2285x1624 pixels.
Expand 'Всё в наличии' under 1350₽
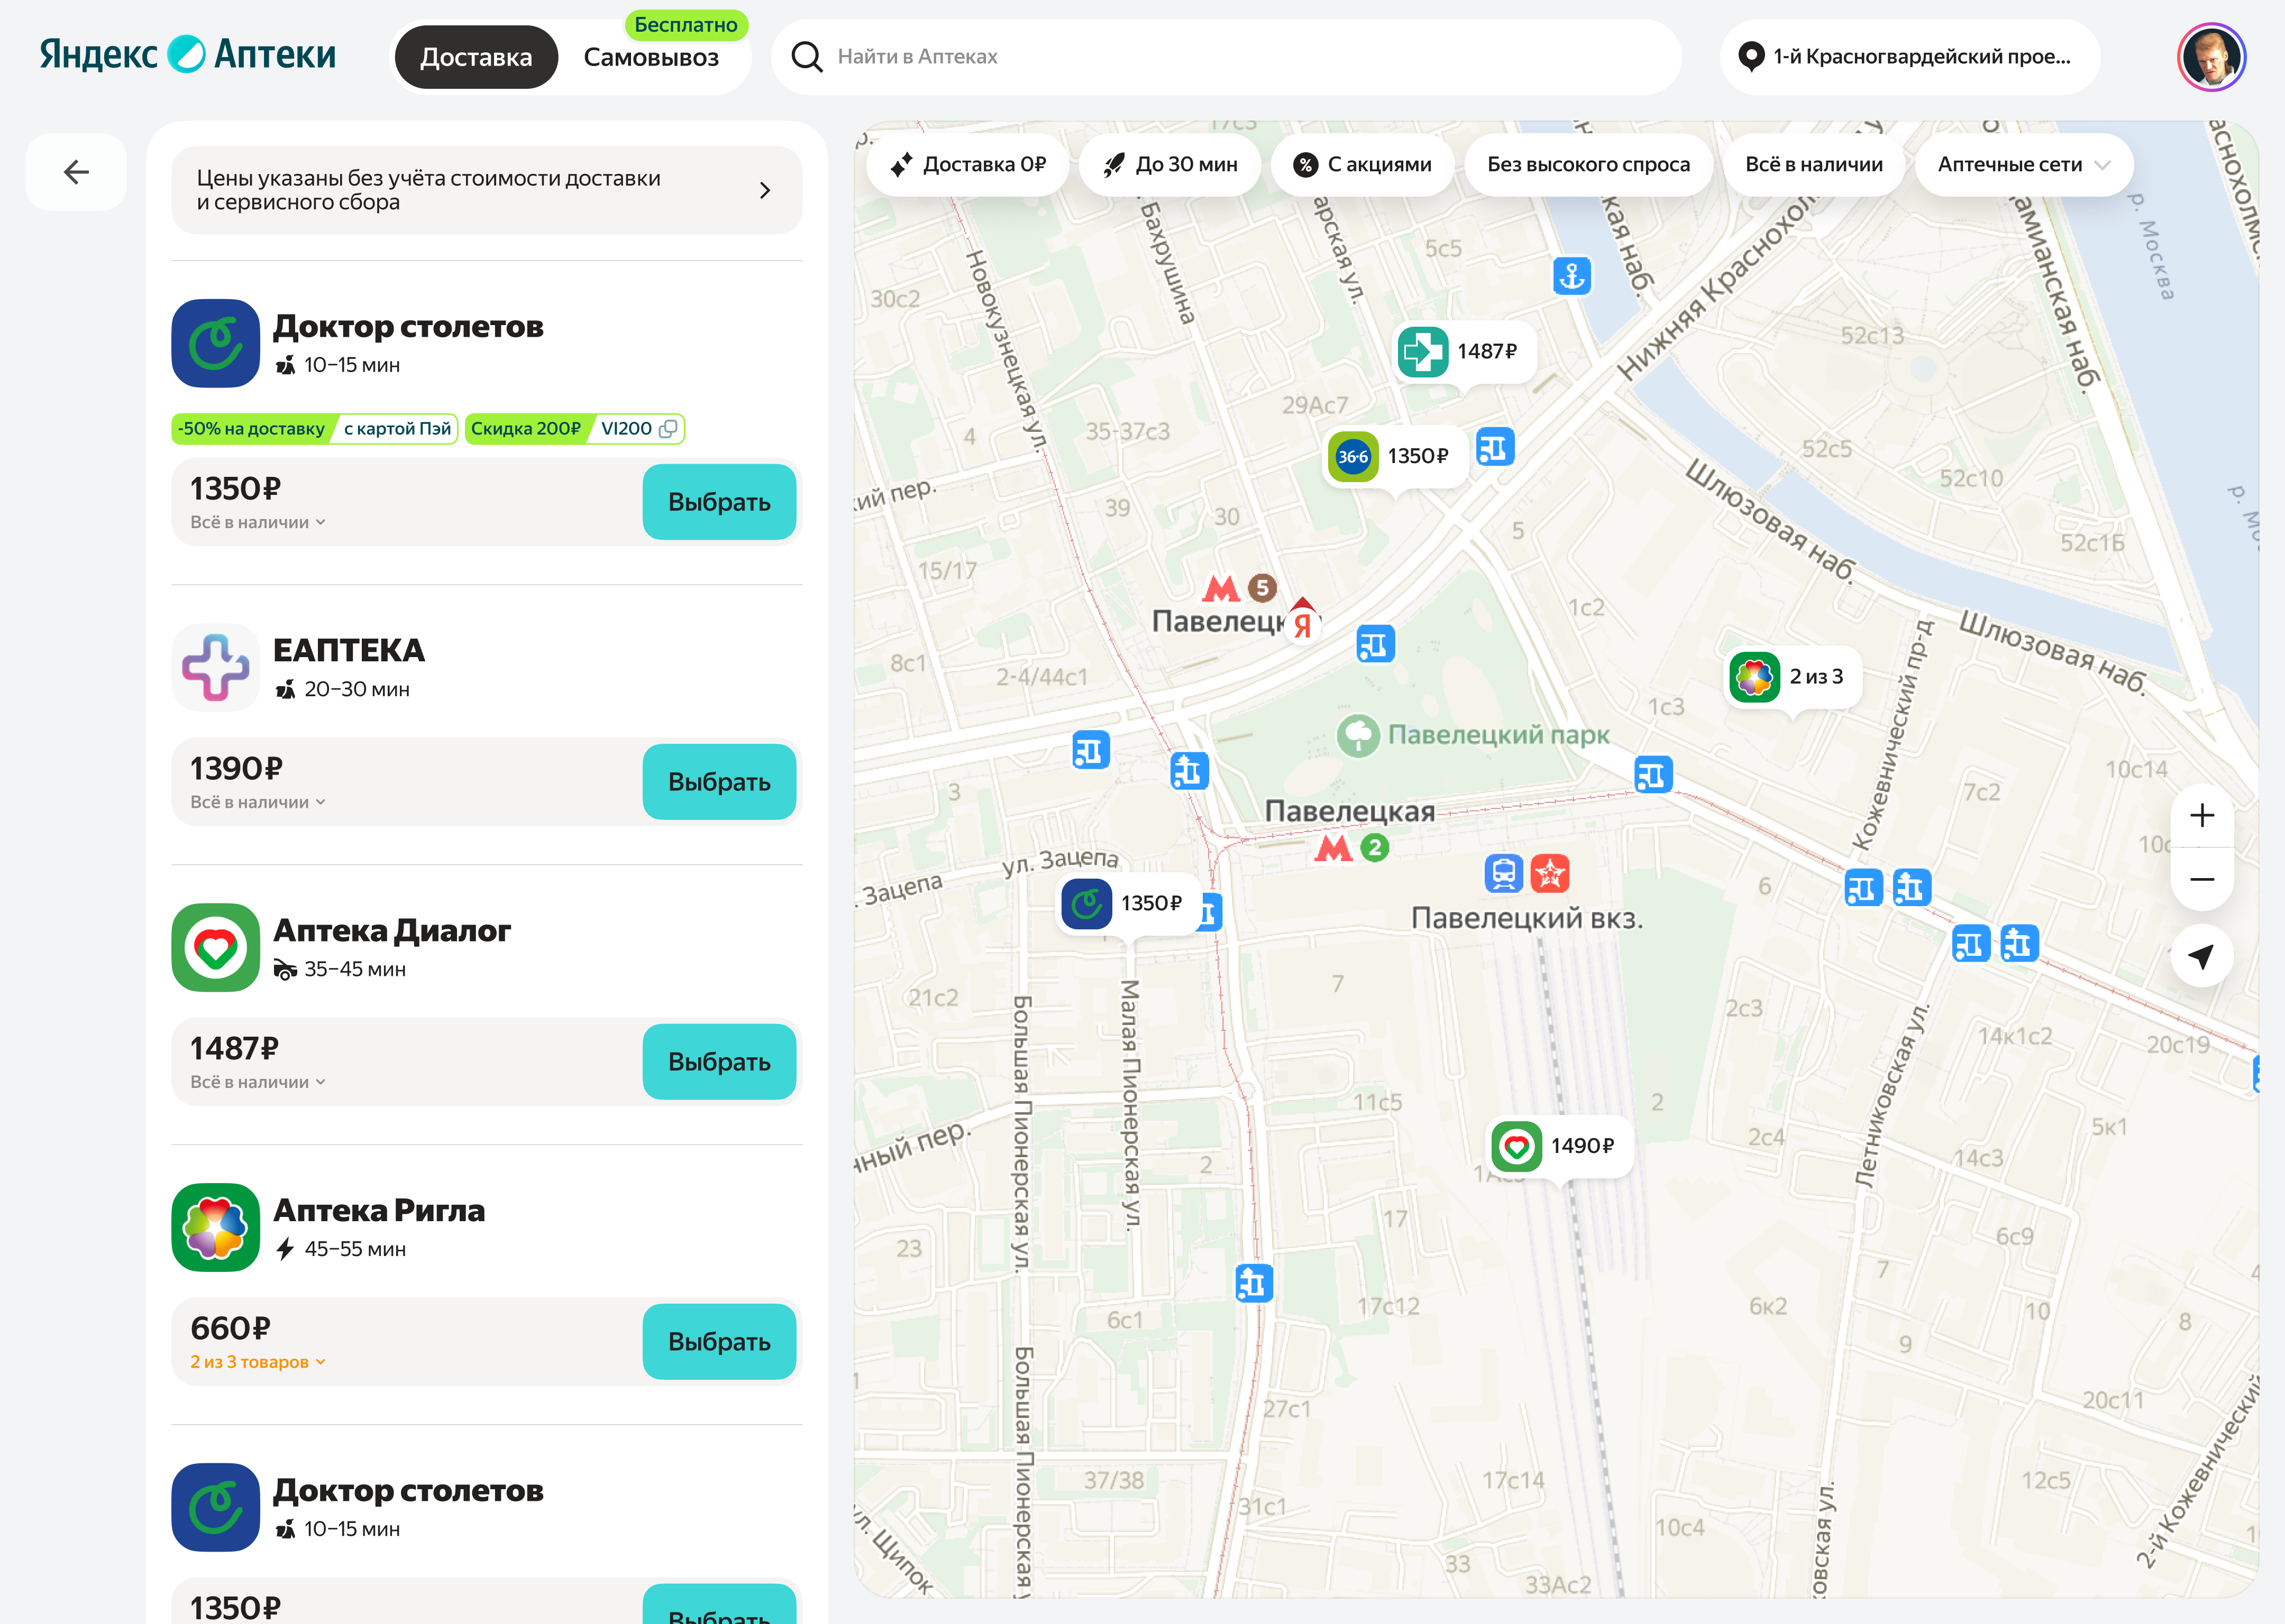[258, 523]
